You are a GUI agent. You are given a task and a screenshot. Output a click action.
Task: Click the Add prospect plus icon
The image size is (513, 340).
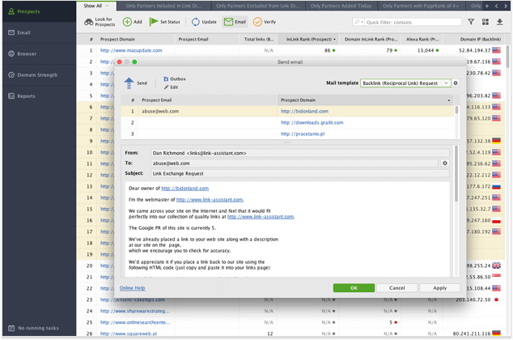128,22
